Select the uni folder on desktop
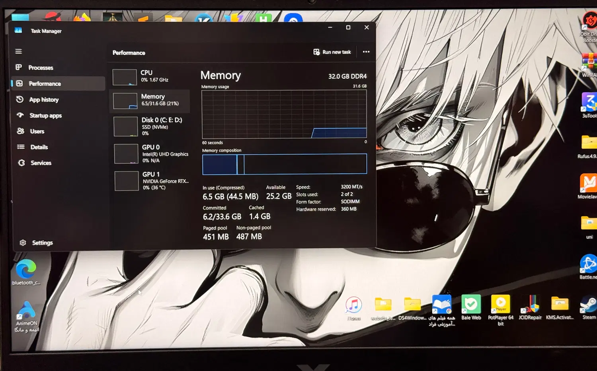The image size is (597, 371). (x=589, y=227)
